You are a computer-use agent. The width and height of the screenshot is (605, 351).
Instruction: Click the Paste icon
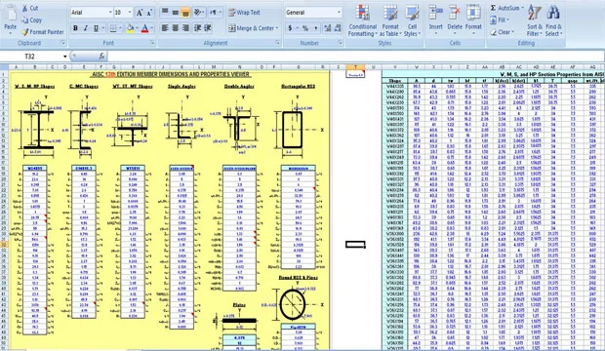pos(11,15)
